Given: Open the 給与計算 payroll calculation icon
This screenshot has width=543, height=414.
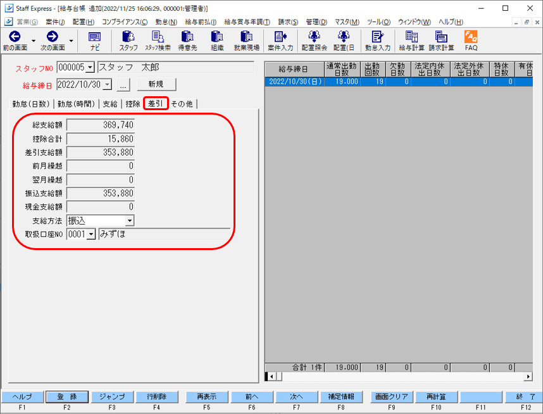Looking at the screenshot, I should point(411,37).
